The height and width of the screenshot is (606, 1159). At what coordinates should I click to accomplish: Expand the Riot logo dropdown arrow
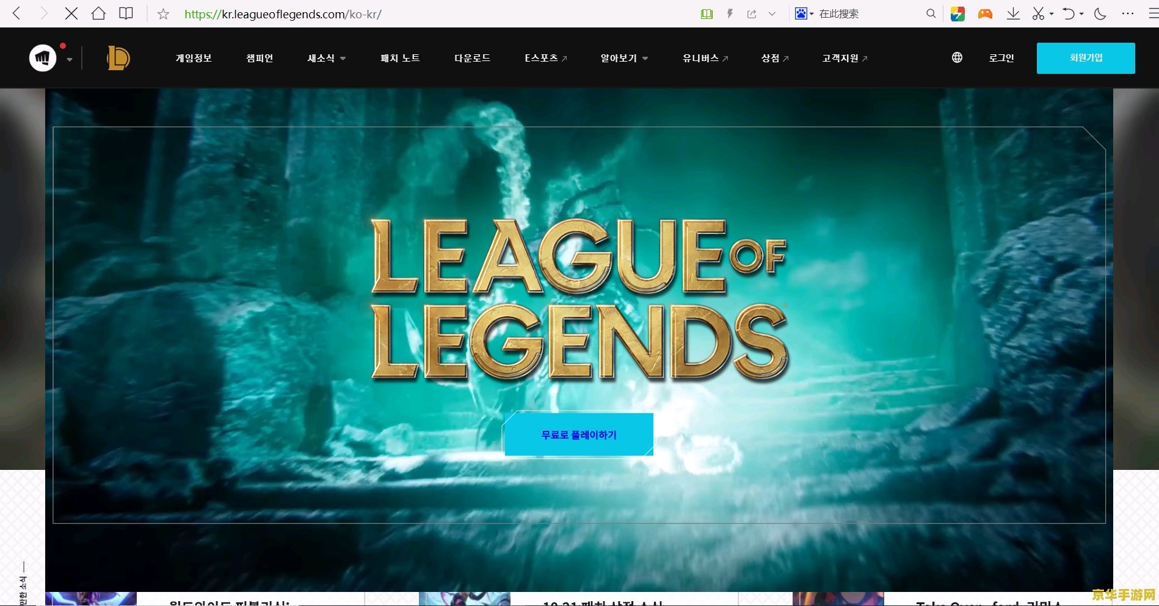tap(70, 60)
